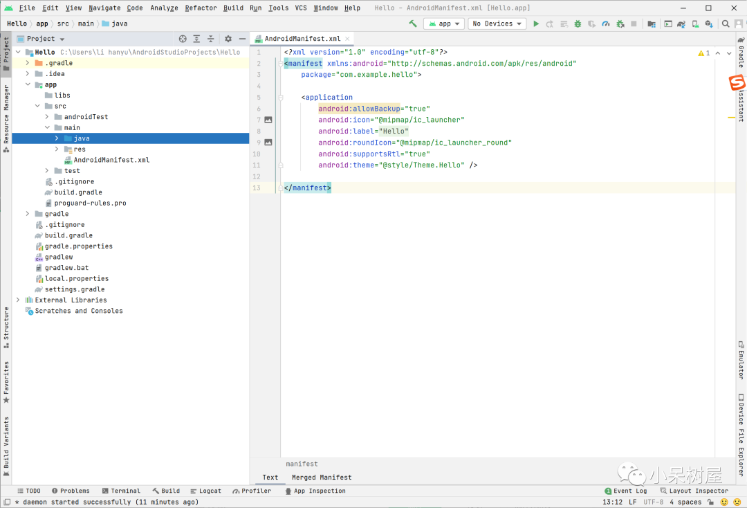Click the Make Project hammer icon
The width and height of the screenshot is (747, 508).
click(413, 24)
